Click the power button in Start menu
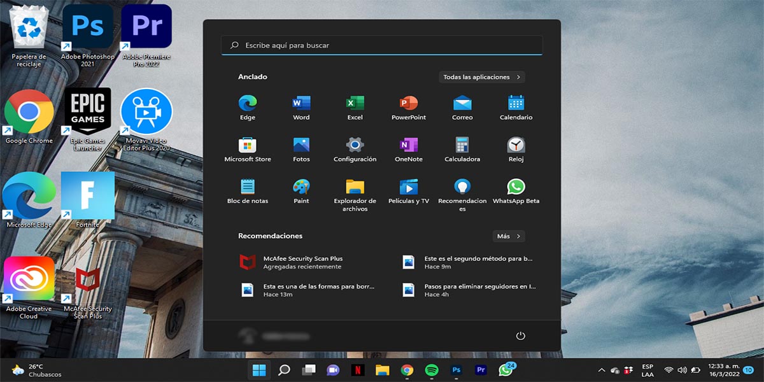This screenshot has height=382, width=764. 520,336
